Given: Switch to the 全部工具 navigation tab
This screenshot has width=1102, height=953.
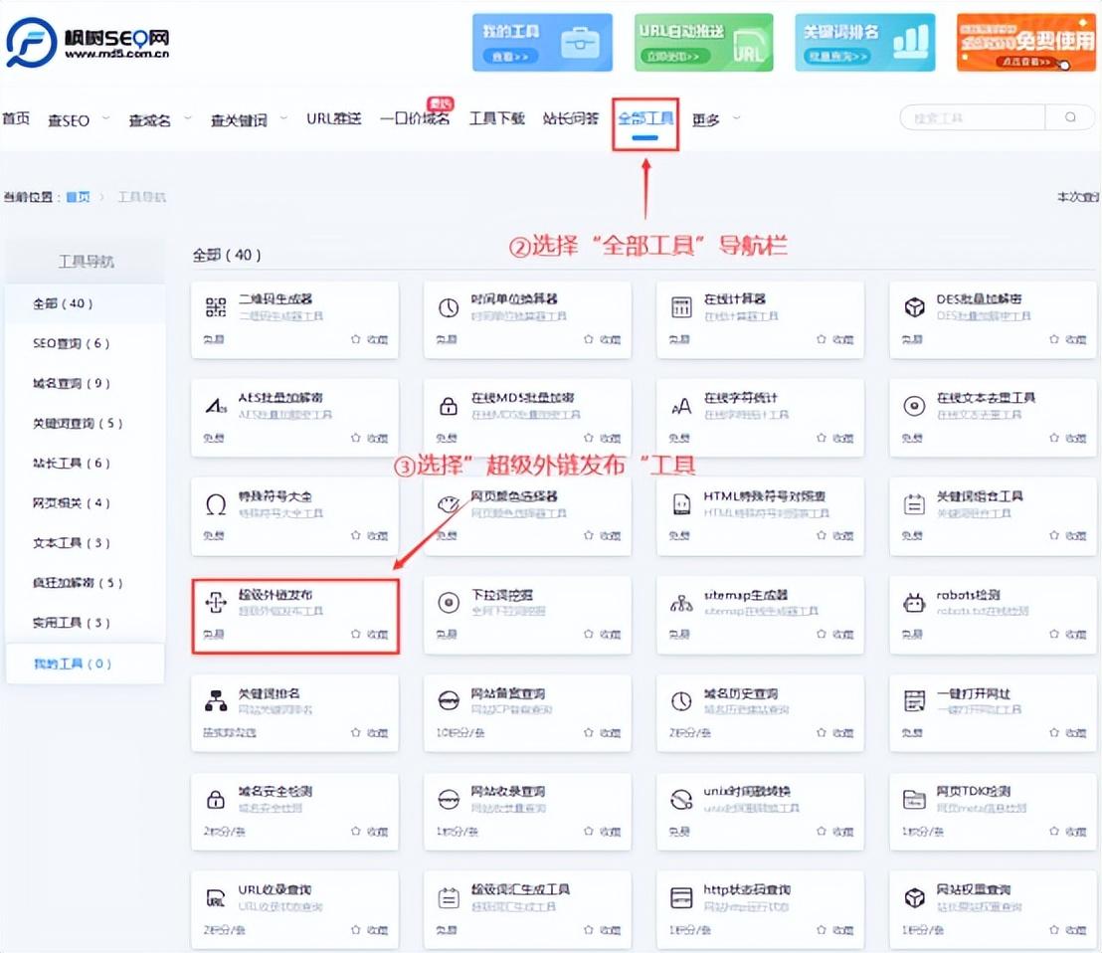Looking at the screenshot, I should pos(645,118).
